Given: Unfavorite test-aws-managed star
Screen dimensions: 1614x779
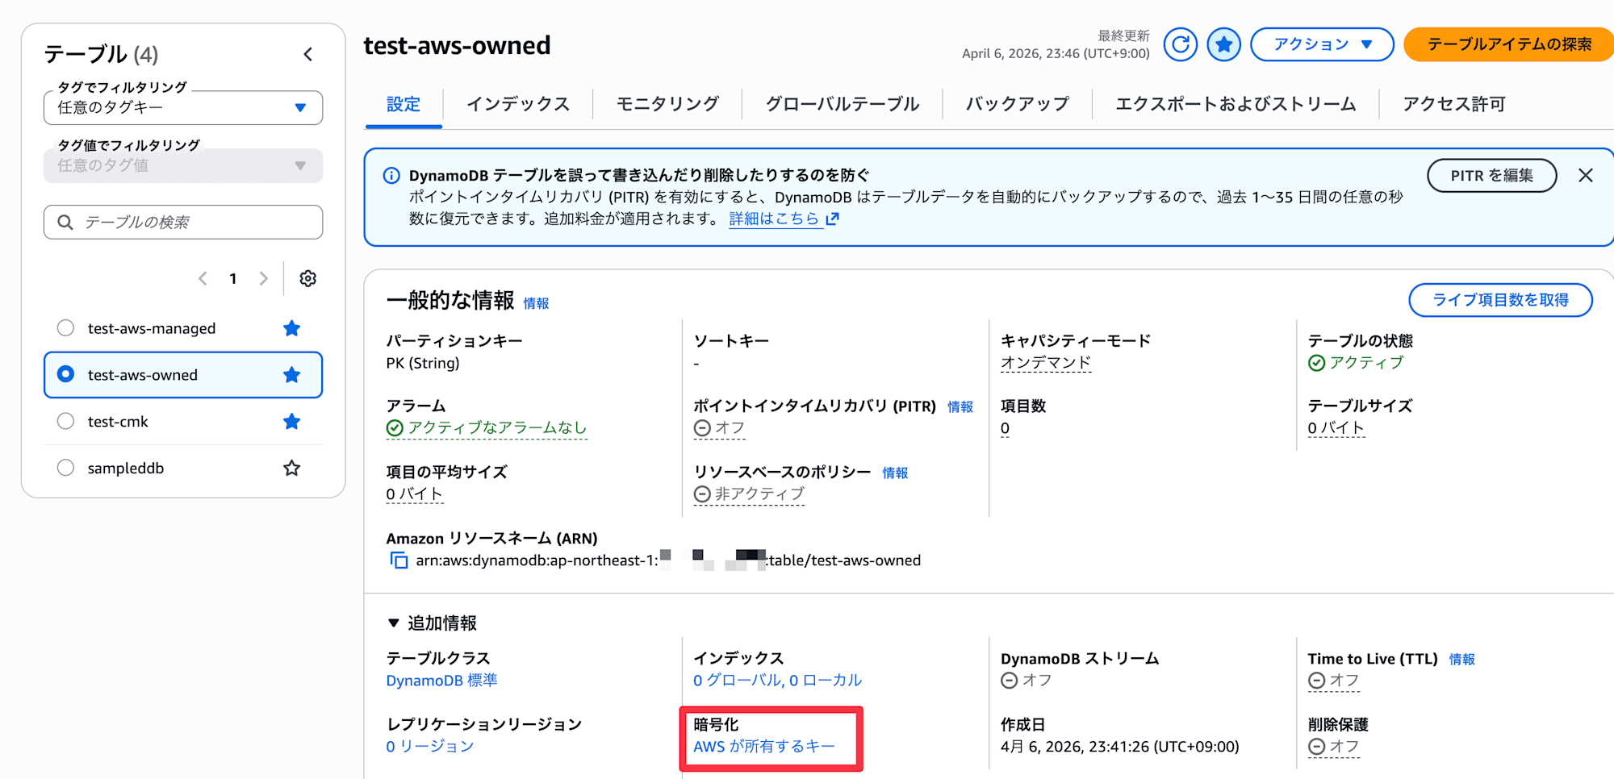Looking at the screenshot, I should [x=292, y=328].
